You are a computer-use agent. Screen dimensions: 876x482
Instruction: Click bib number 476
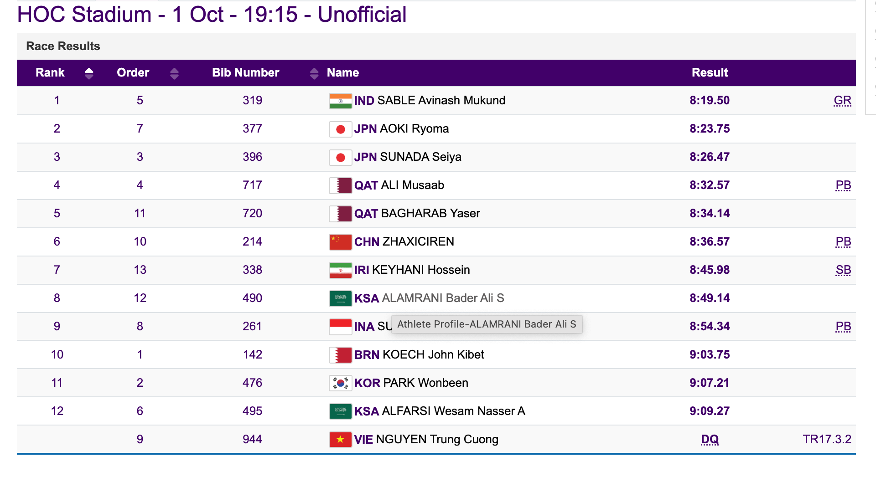pos(252,383)
